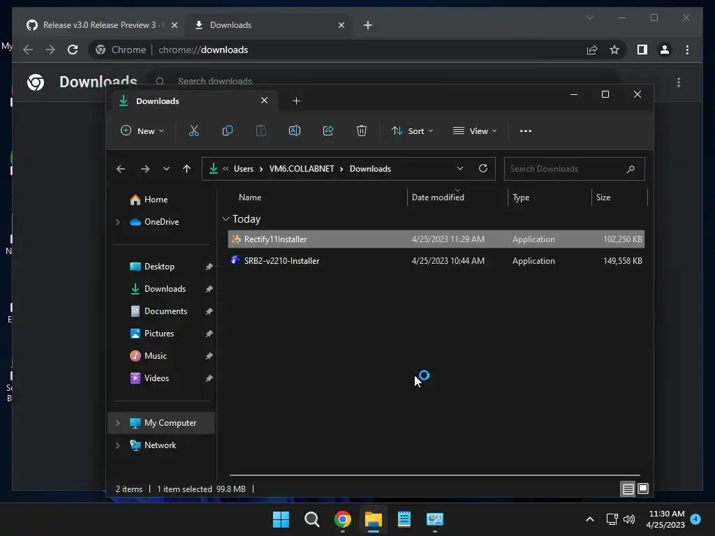
Task: Click Users in breadcrumb path
Action: [x=244, y=169]
